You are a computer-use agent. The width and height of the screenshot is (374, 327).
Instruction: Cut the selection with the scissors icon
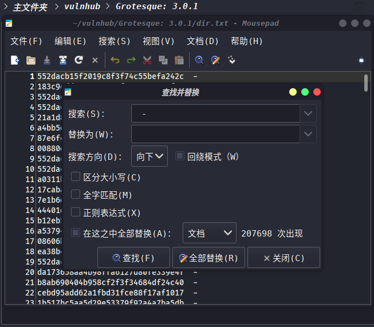pyautogui.click(x=147, y=60)
